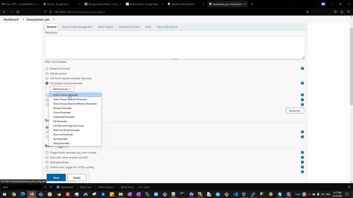This screenshot has width=353, height=198.
Task: Go to previous find match arrow
Action: 45,187
